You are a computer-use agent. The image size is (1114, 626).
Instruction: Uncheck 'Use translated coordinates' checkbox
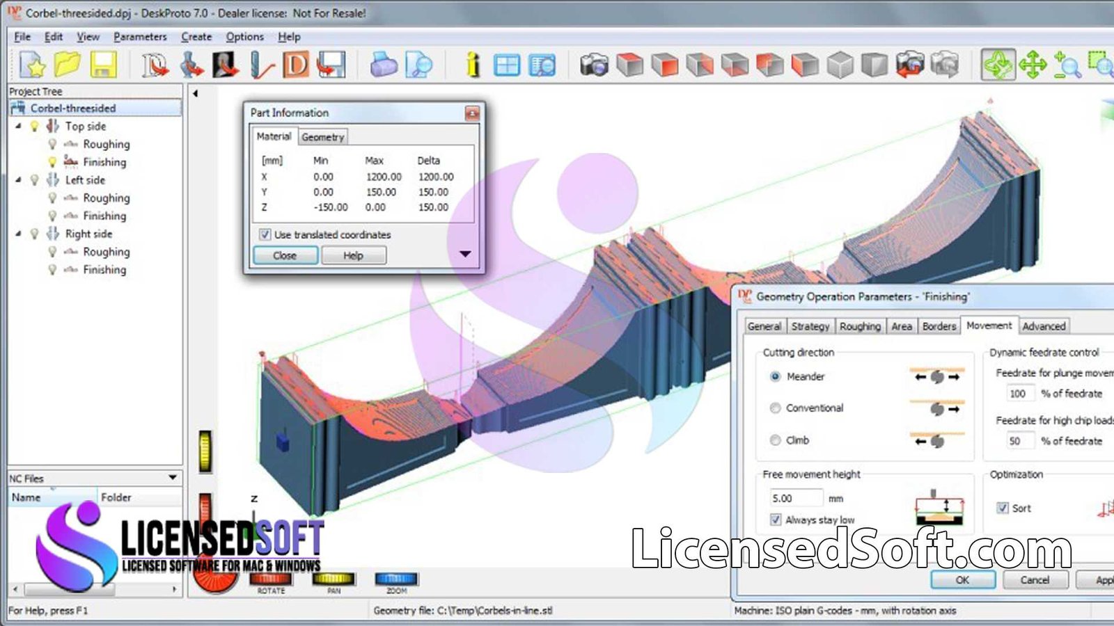click(265, 234)
